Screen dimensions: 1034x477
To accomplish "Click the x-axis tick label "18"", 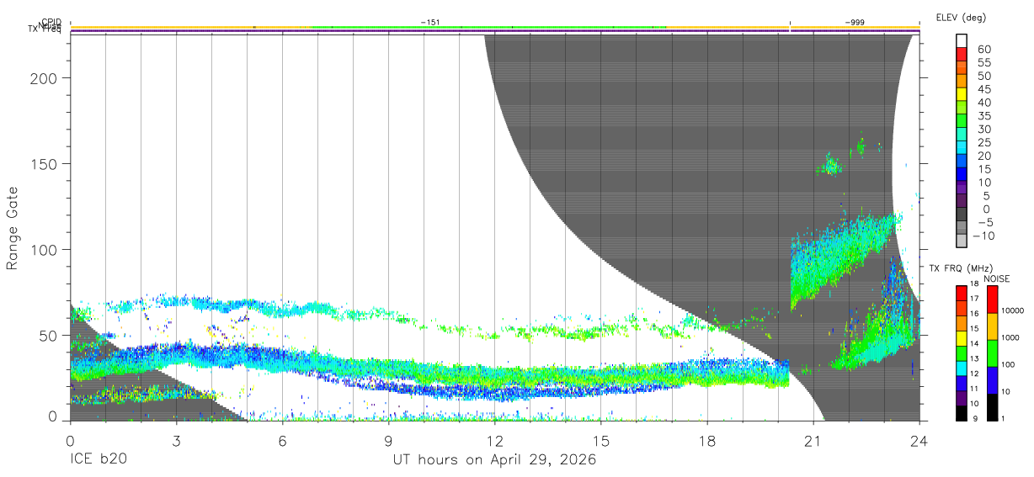I will [707, 441].
